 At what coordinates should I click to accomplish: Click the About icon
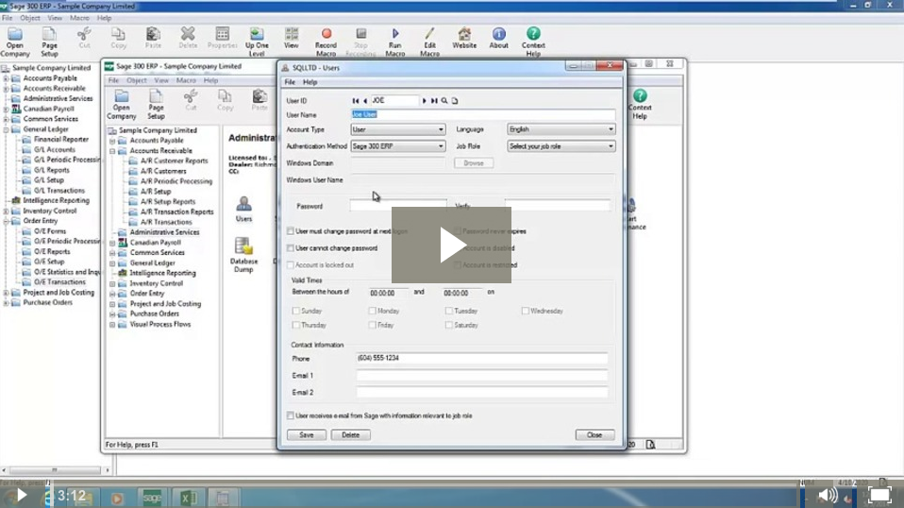(x=498, y=38)
